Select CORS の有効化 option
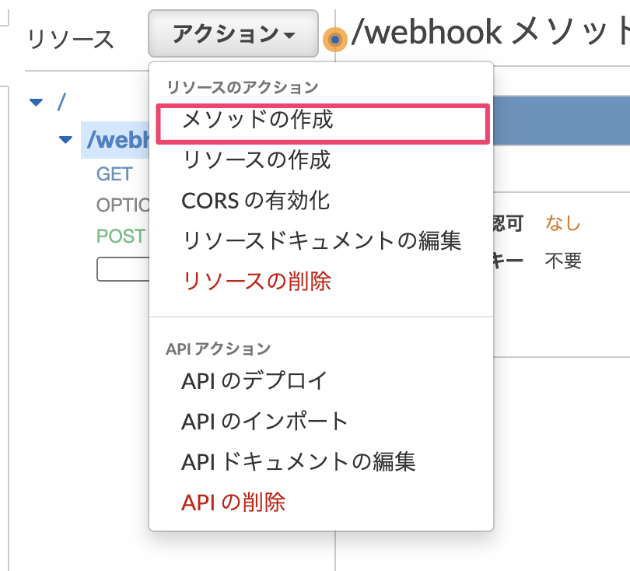 256,200
